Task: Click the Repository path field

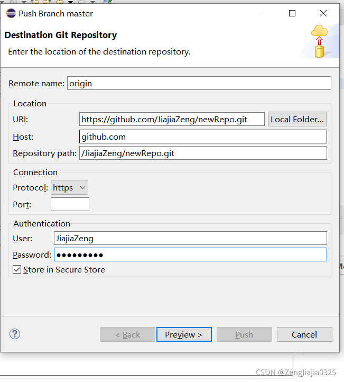Action: pos(203,153)
